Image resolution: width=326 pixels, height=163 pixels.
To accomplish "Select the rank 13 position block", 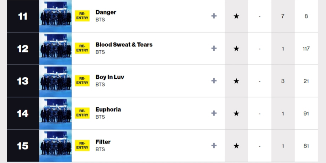I will [x=23, y=81].
